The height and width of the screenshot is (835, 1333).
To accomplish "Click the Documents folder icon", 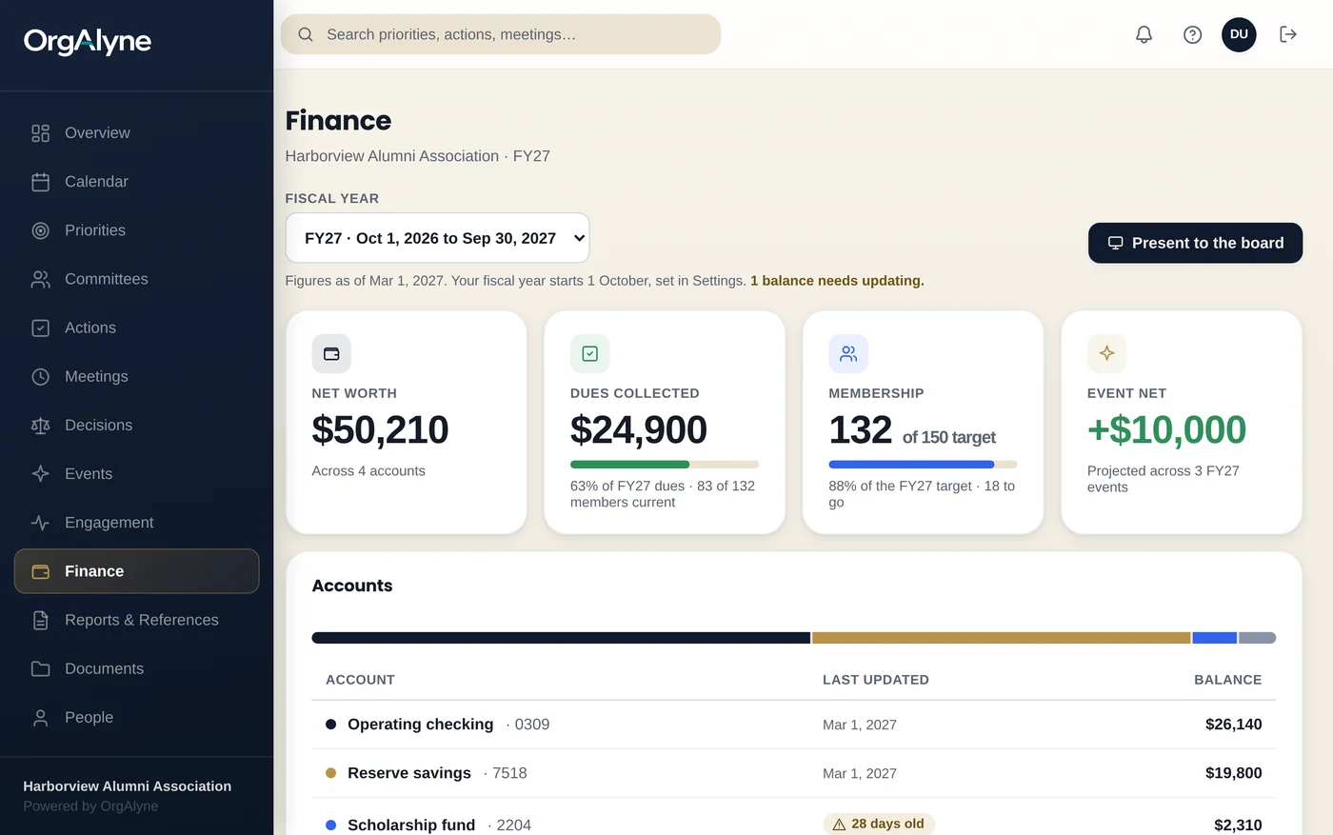I will 40,669.
